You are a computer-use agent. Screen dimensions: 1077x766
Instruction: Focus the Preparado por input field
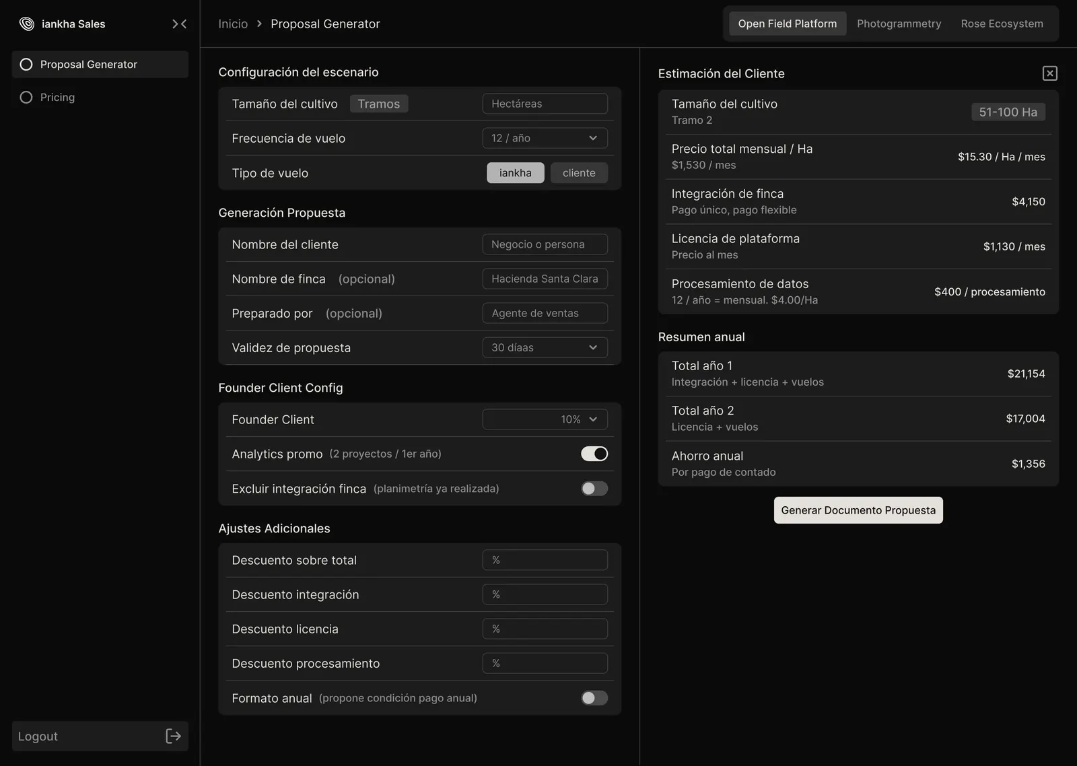pos(545,313)
